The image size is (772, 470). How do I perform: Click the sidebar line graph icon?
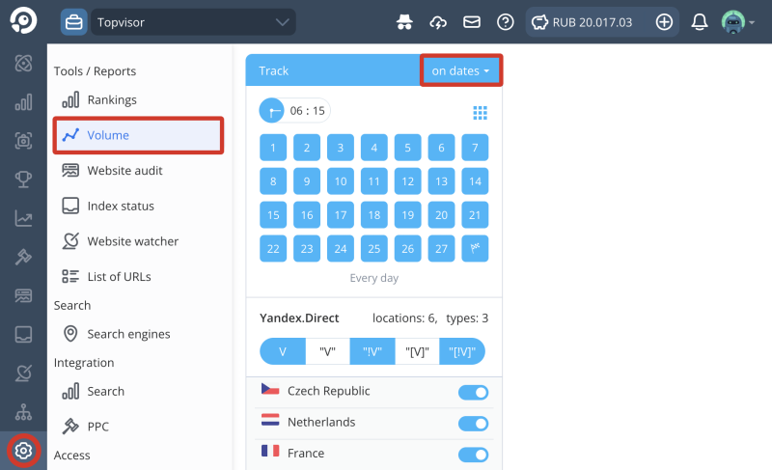coord(23,218)
